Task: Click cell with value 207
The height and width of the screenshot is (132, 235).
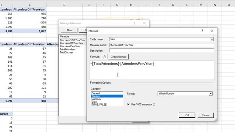Action: pos(6,88)
